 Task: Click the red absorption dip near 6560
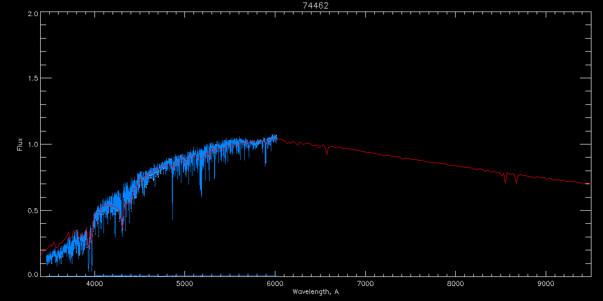click(x=327, y=149)
